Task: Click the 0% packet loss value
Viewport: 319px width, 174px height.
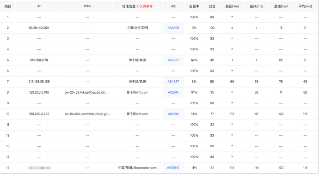Action: pyautogui.click(x=194, y=28)
